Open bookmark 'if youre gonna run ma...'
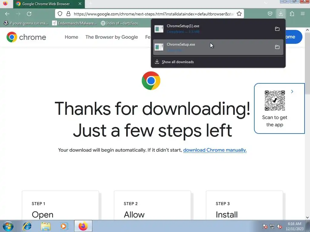The width and height of the screenshot is (310, 232). [x=26, y=23]
